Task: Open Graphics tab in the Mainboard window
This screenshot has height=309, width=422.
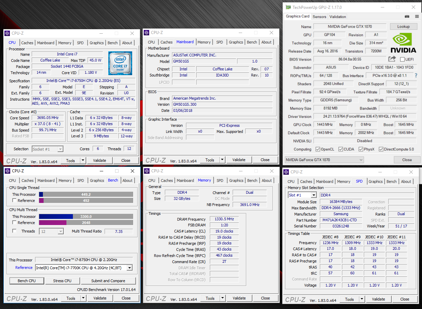Action: tap(236, 42)
